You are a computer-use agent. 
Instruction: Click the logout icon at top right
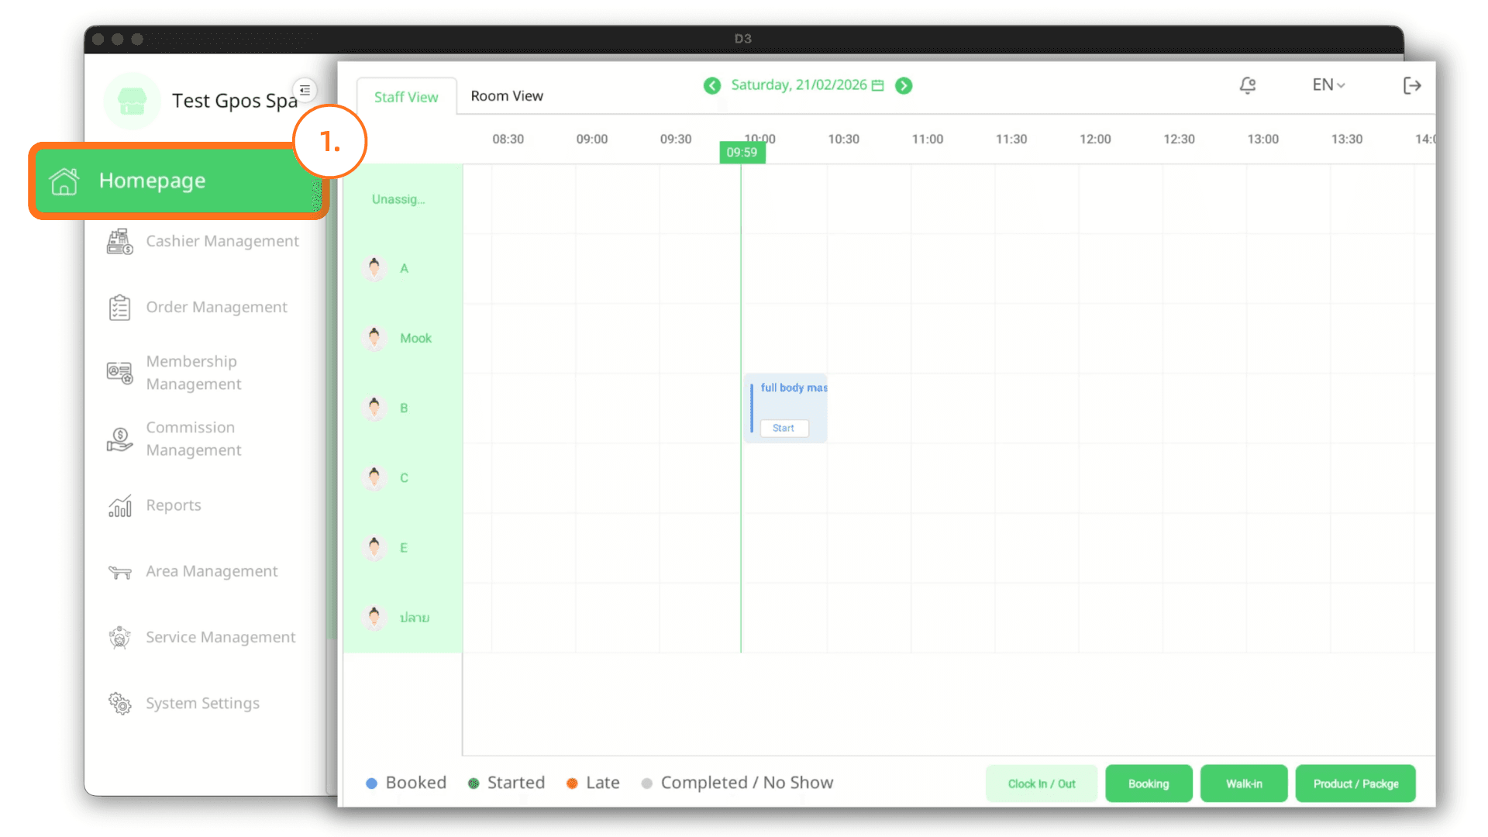coord(1411,85)
